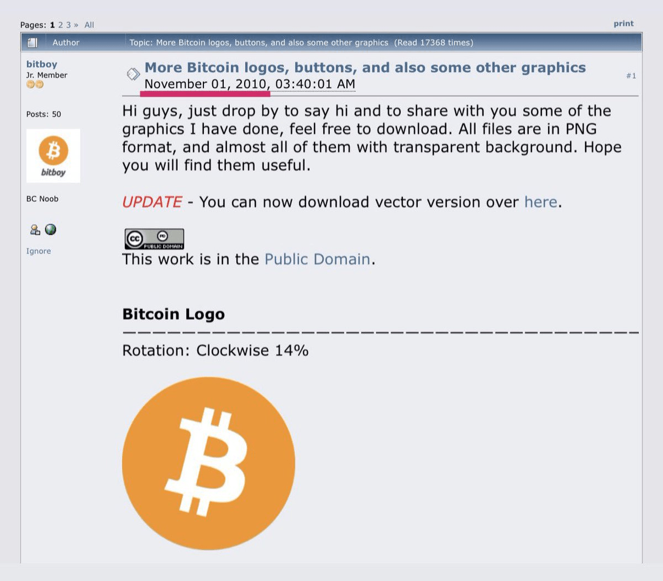Click the member rank coin icons

tap(35, 84)
